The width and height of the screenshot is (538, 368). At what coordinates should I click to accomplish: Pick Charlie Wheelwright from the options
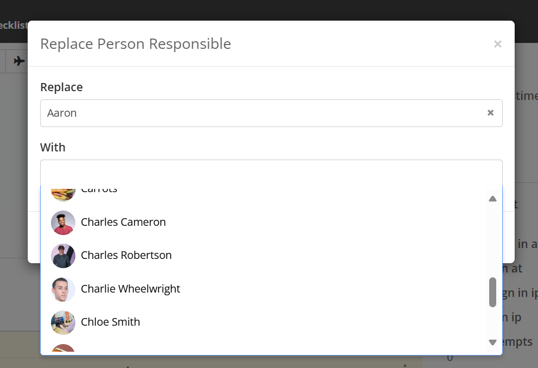130,289
